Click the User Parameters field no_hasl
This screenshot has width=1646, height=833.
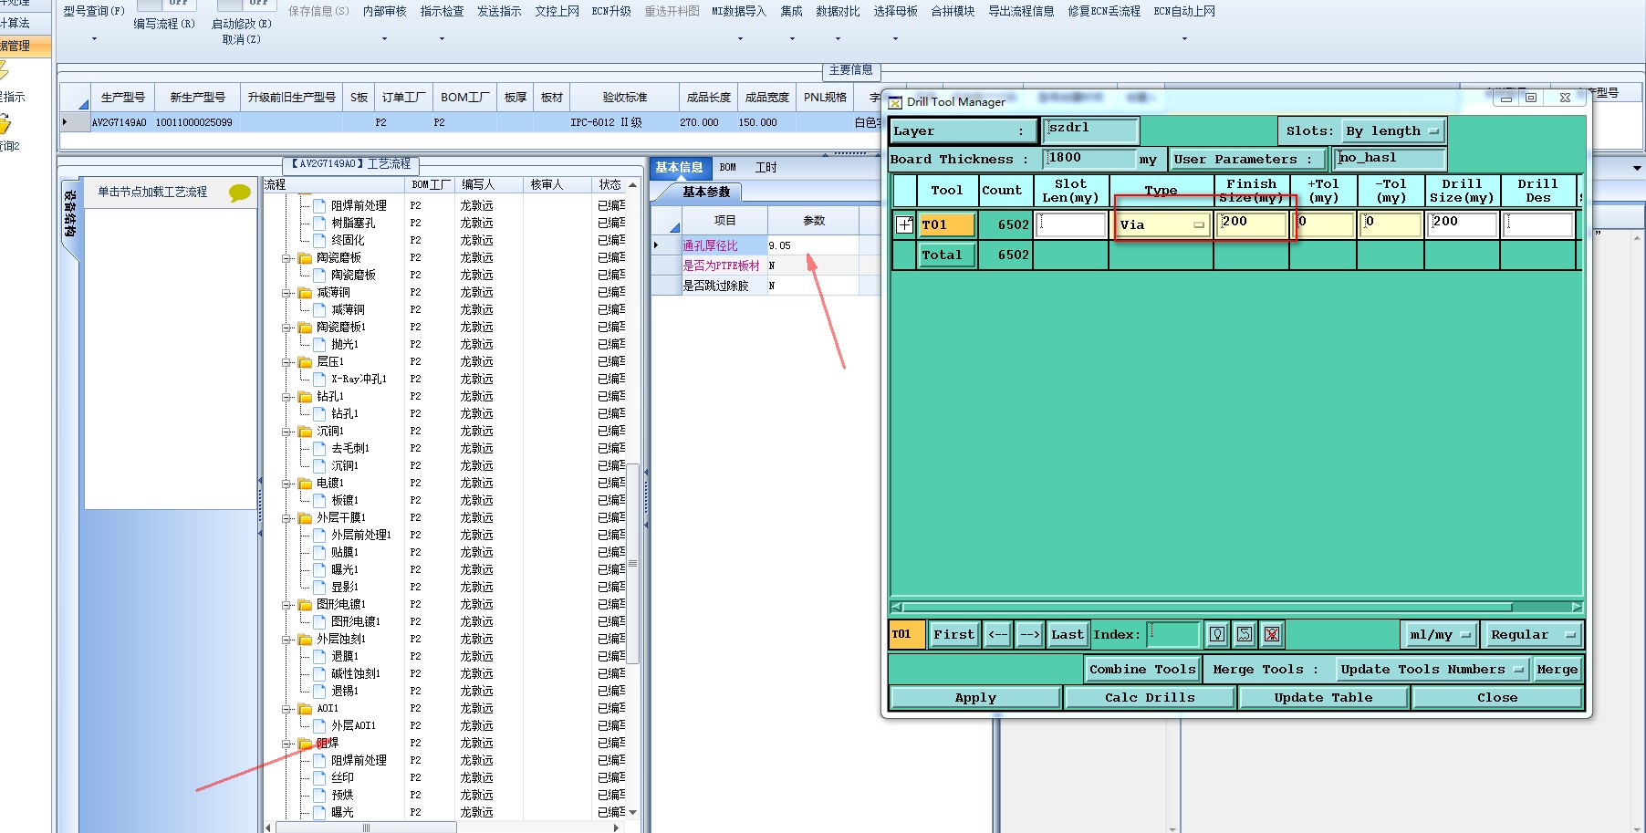click(1391, 159)
